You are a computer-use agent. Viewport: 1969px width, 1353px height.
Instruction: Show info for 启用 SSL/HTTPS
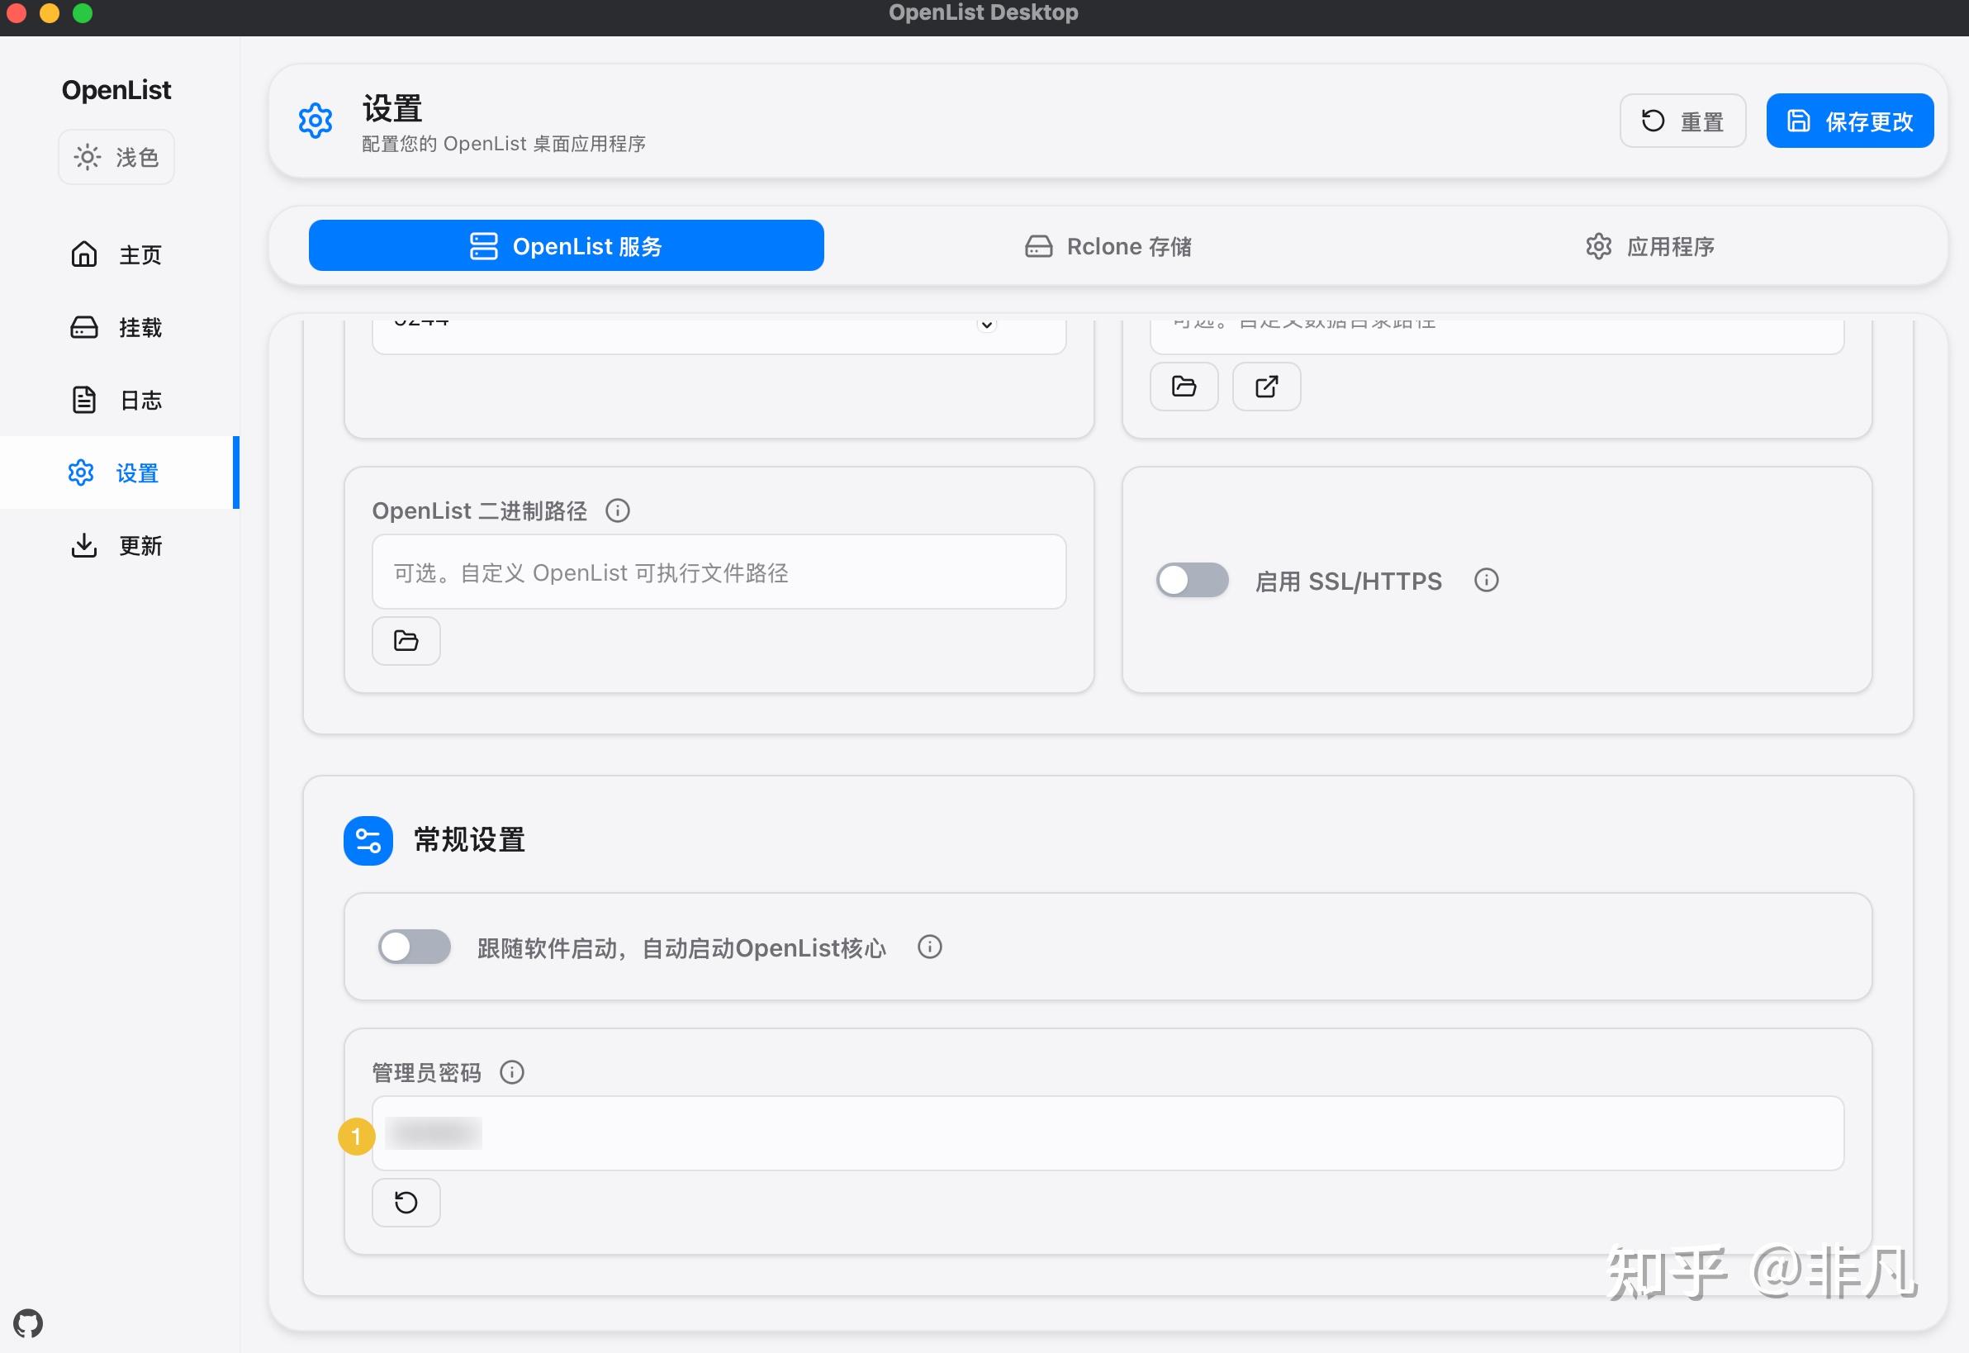pos(1487,580)
